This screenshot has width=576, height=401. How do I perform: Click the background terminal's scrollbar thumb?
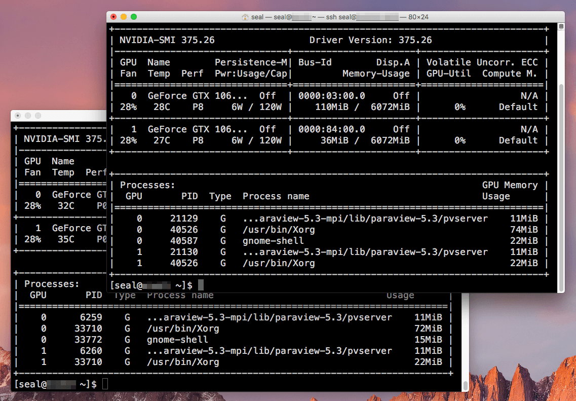pyautogui.click(x=465, y=385)
